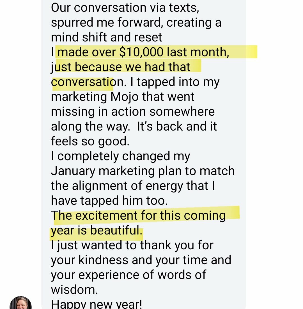This screenshot has width=303, height=309.
Task: Click the words "Our conversation via texts"
Action: click(125, 8)
